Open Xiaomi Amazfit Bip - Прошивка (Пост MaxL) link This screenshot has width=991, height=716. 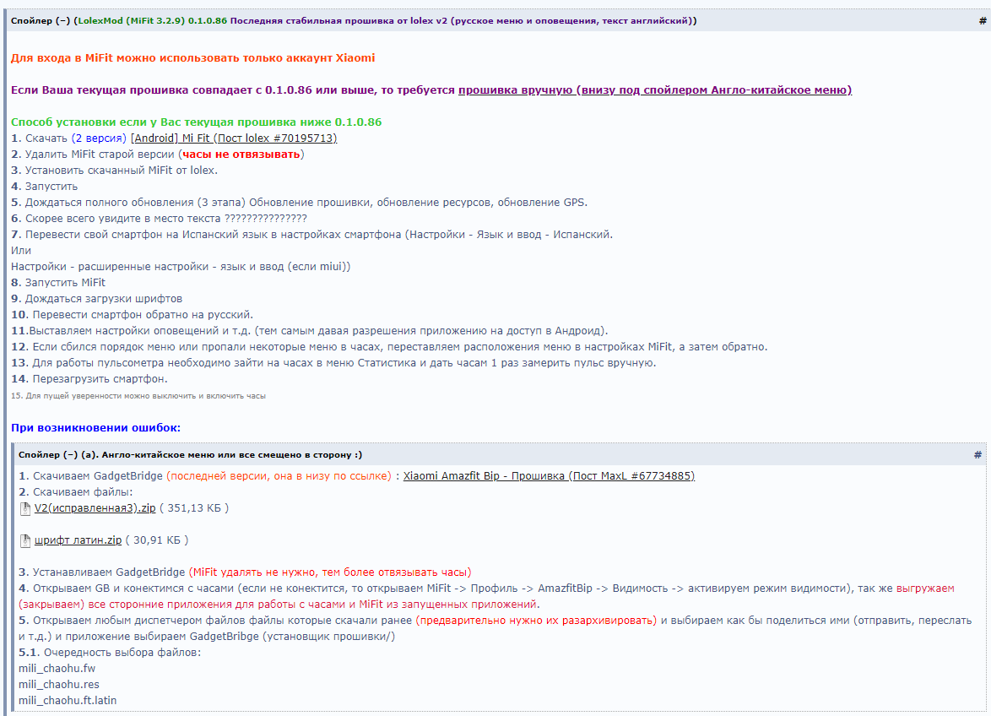tap(549, 476)
